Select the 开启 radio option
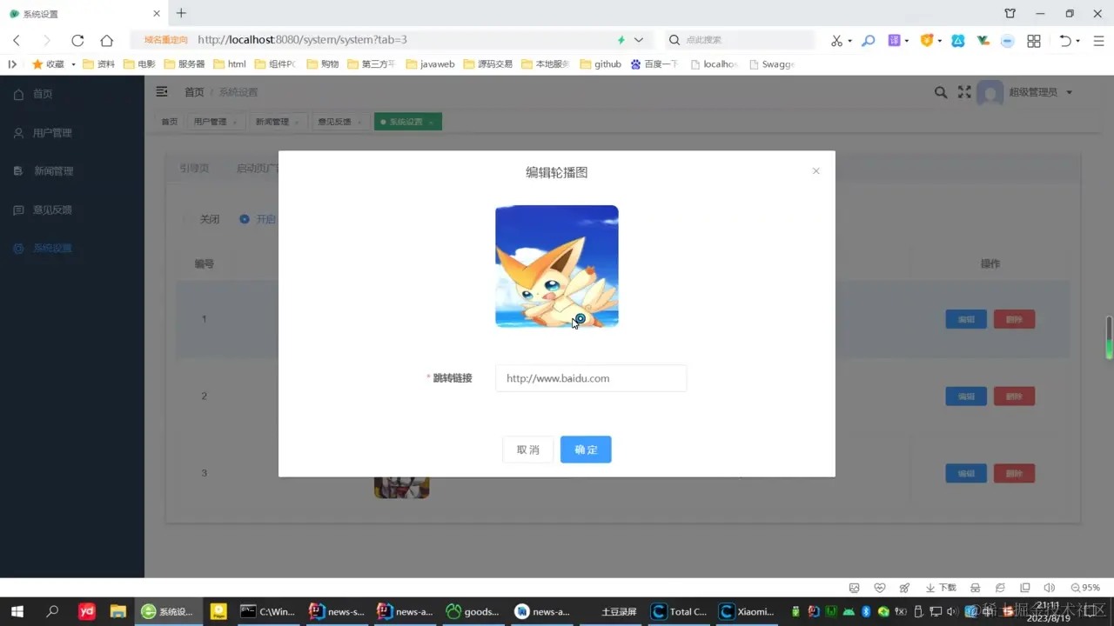 [258, 219]
